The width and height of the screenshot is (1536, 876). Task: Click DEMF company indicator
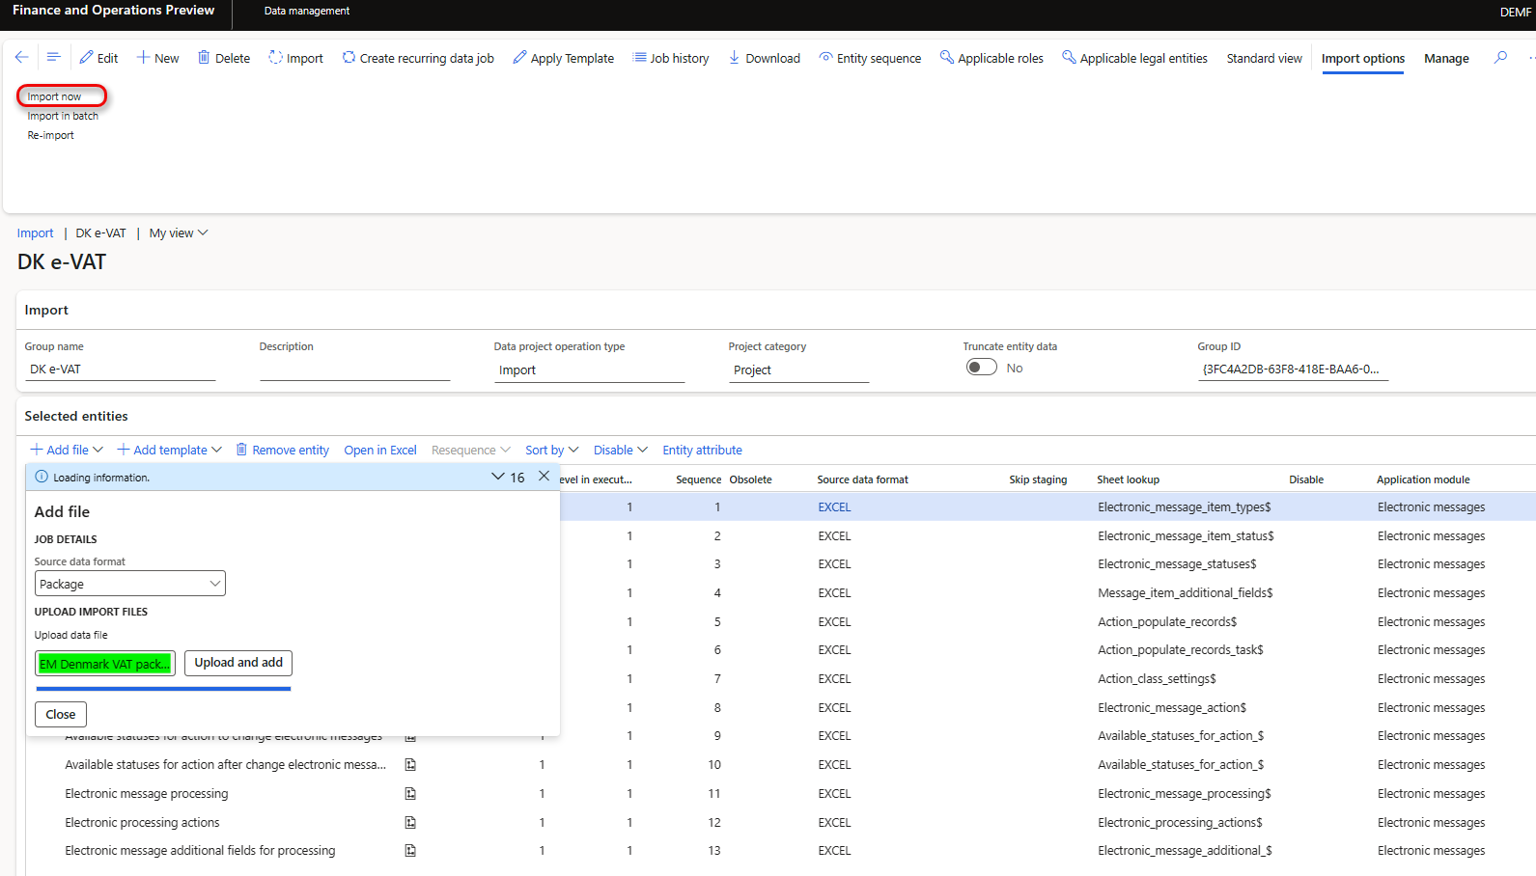tap(1516, 12)
